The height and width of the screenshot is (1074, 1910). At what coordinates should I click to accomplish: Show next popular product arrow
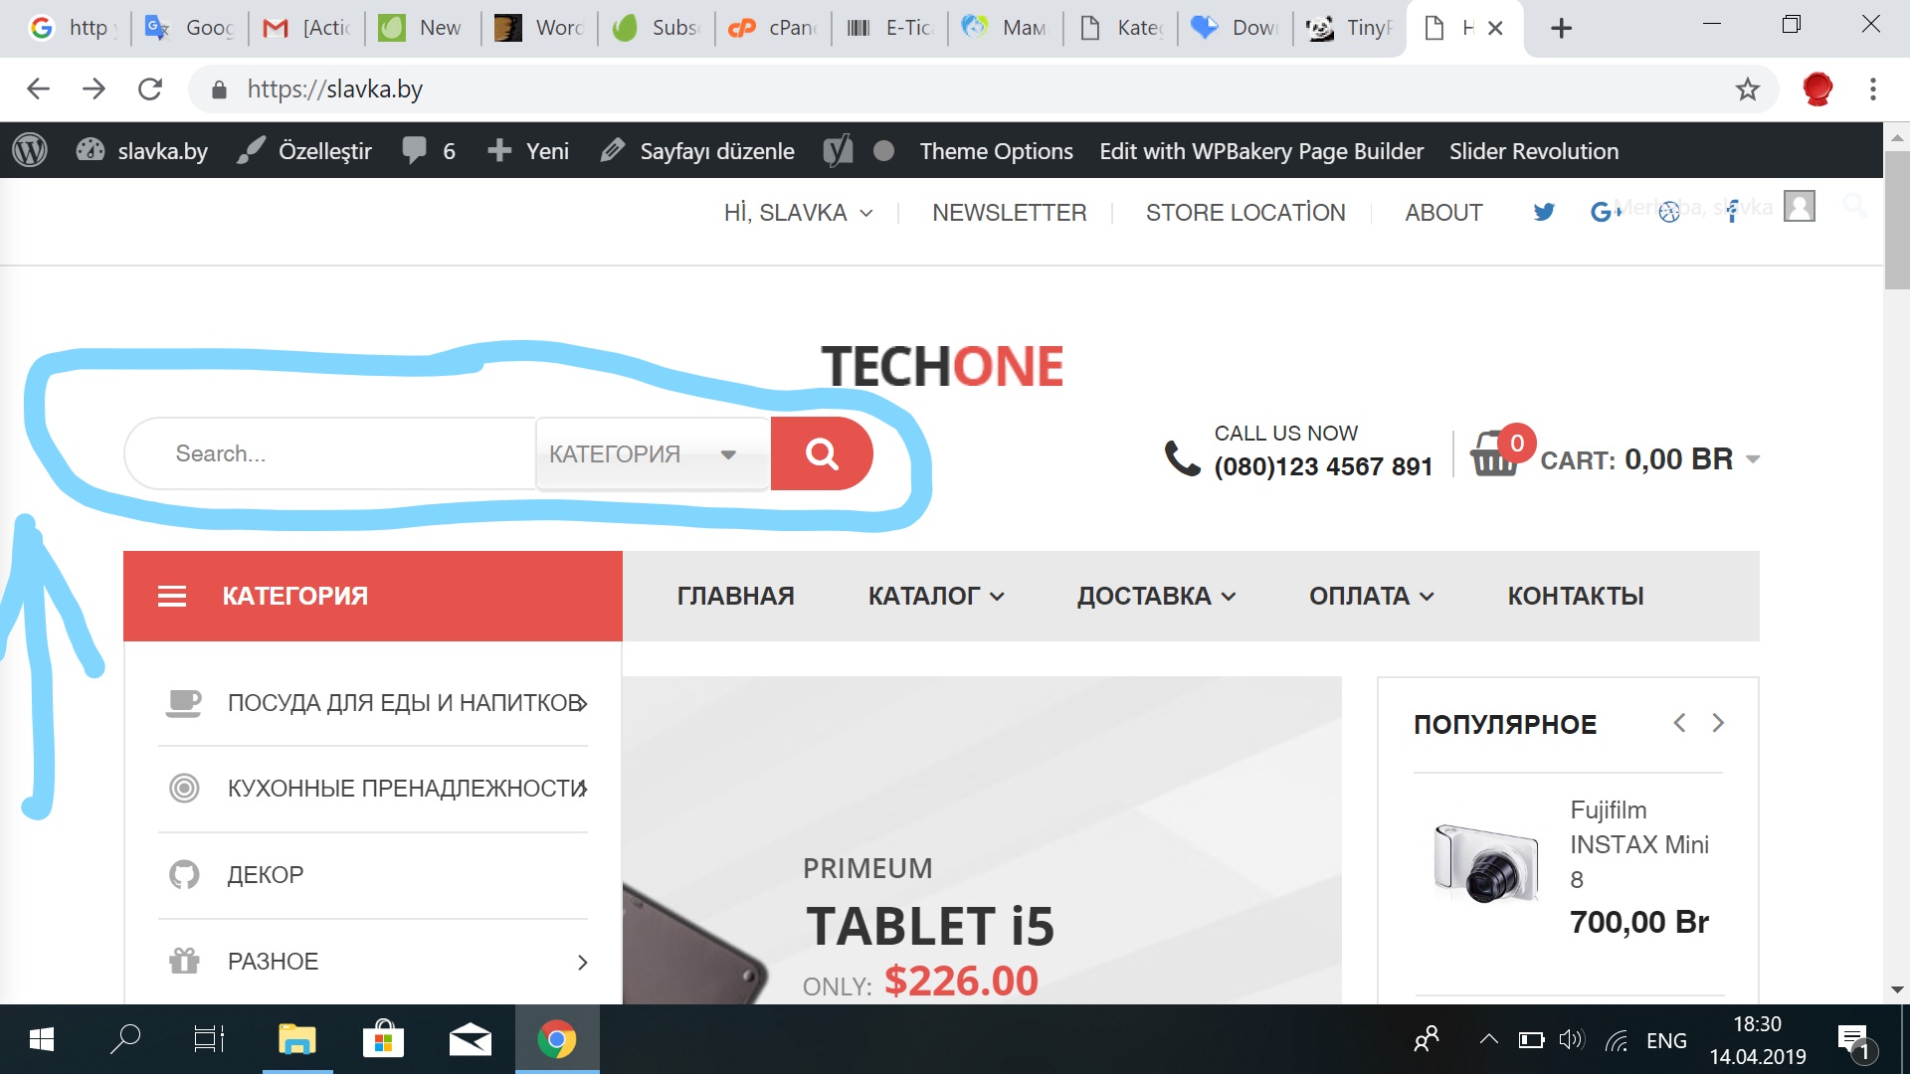pos(1718,723)
